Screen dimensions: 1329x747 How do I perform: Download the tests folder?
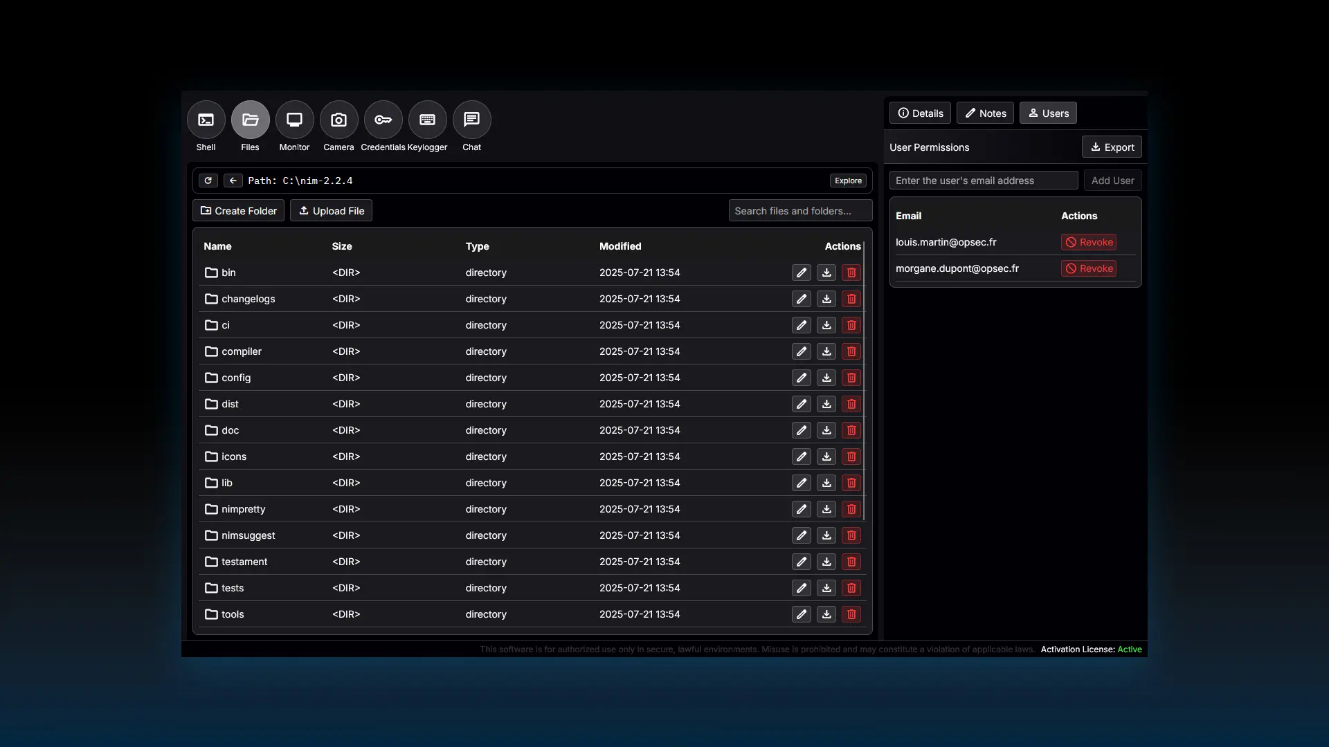[x=826, y=588]
